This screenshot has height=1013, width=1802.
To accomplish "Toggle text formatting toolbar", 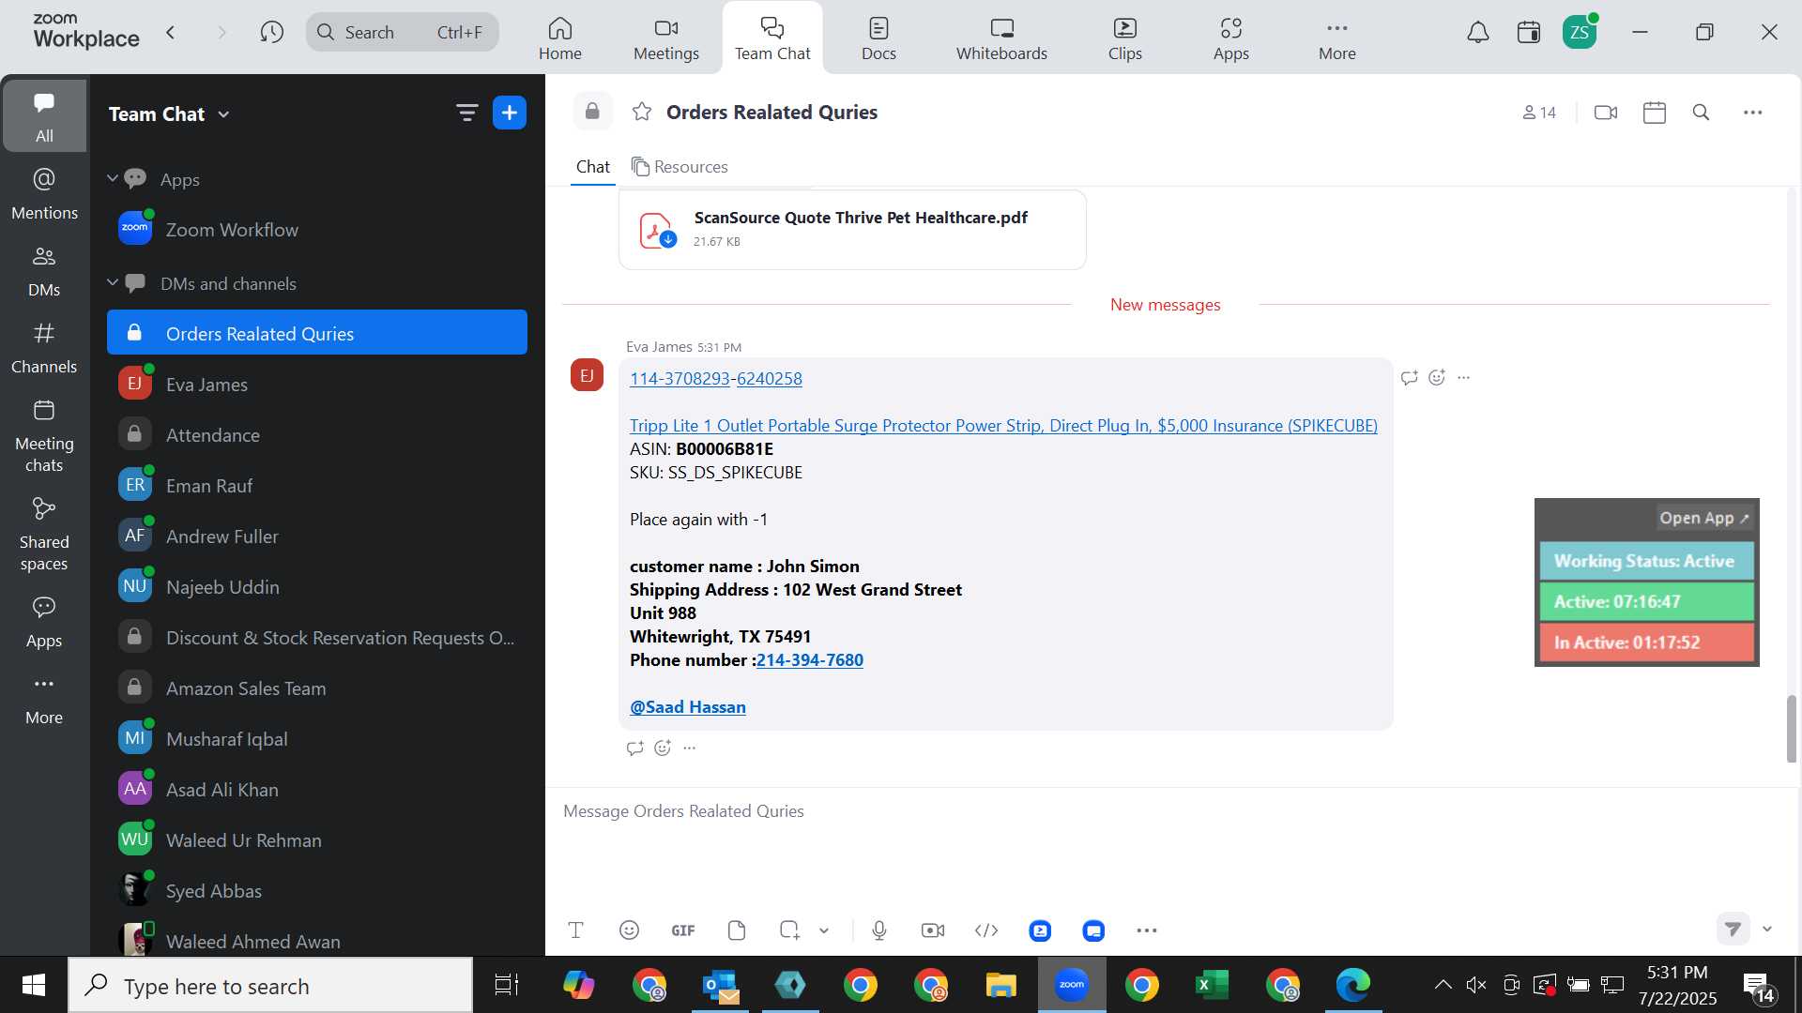I will coord(576,930).
